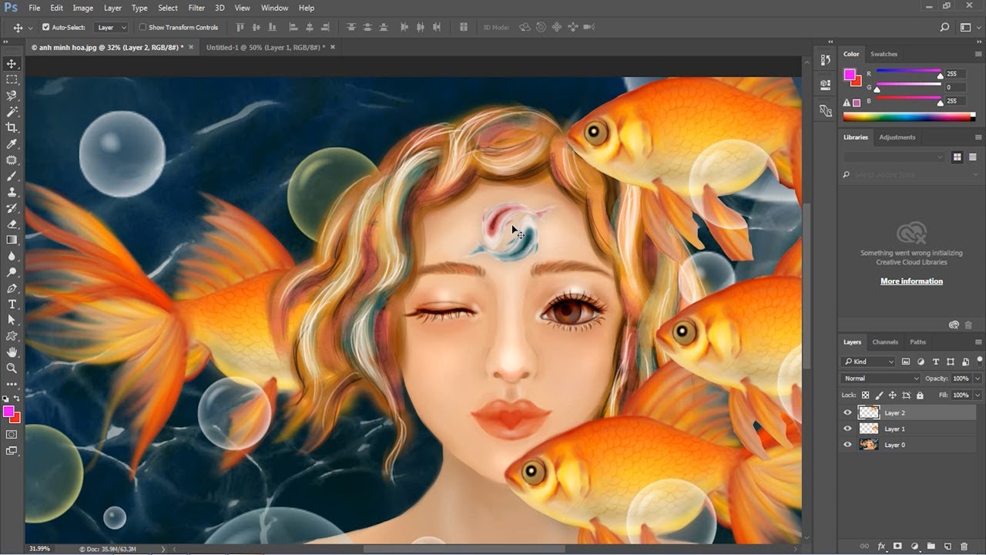
Task: Select the Zoom tool
Action: click(x=12, y=368)
